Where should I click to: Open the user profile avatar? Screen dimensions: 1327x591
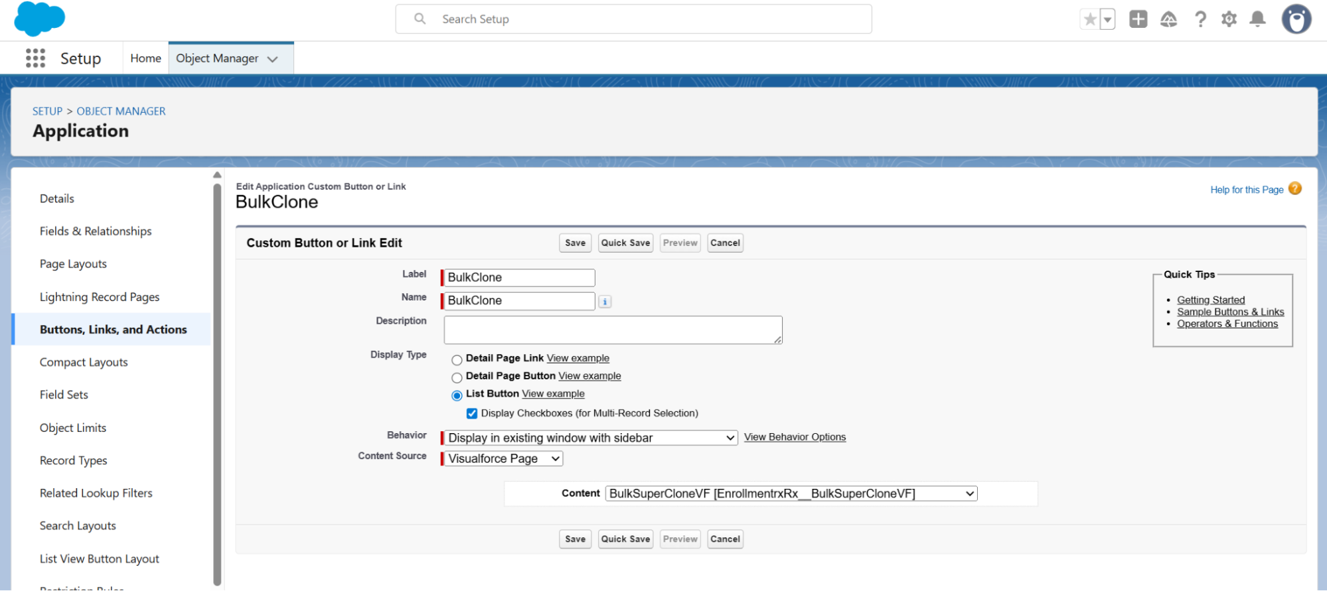point(1296,19)
